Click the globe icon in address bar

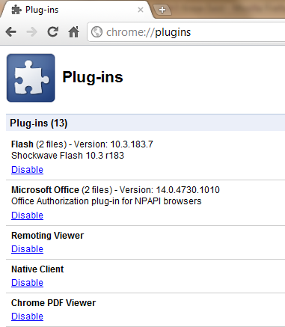(96, 32)
